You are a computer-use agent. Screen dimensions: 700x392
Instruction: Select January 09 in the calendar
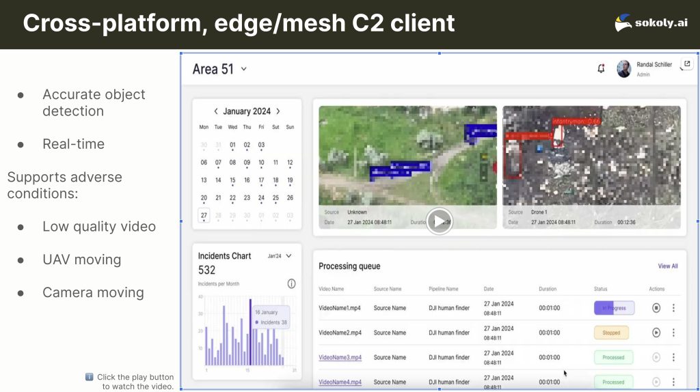pyautogui.click(x=247, y=163)
